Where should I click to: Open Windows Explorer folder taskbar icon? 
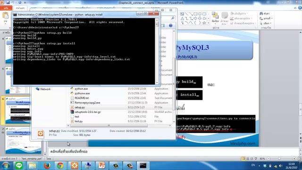(33, 166)
